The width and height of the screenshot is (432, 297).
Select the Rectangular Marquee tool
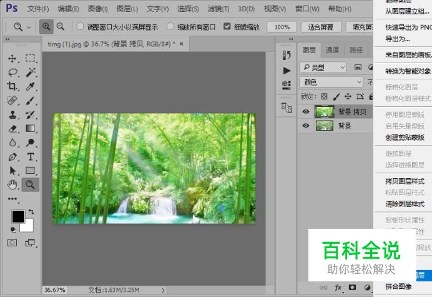pyautogui.click(x=31, y=58)
